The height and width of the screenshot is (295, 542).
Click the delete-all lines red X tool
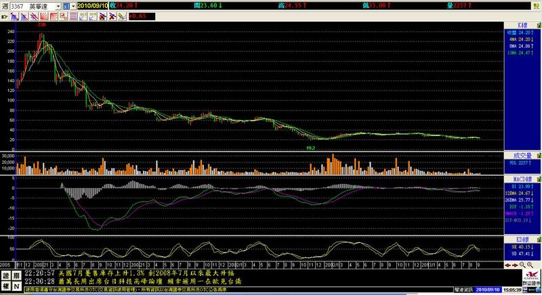tap(112, 16)
